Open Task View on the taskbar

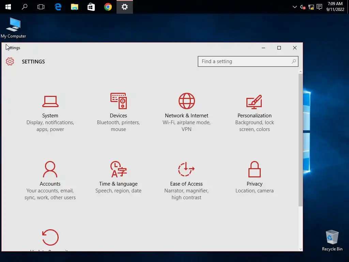click(41, 7)
